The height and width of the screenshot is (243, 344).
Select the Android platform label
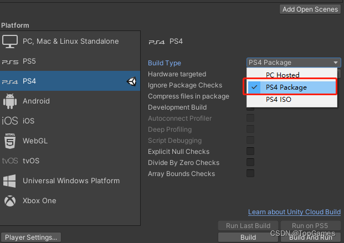(36, 101)
